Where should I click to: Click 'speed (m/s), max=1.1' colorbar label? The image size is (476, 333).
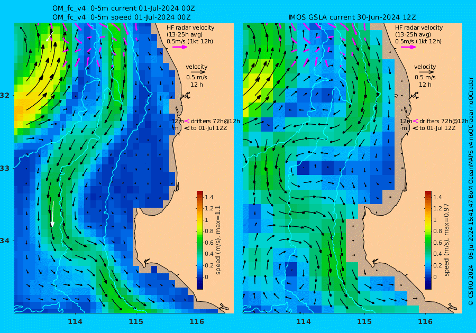tap(218, 240)
